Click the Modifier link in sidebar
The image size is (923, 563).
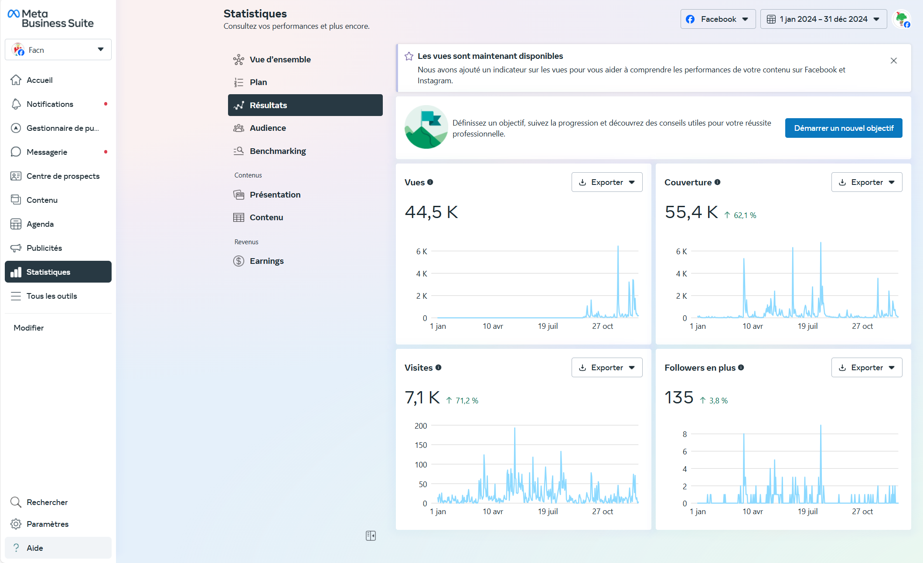point(29,328)
